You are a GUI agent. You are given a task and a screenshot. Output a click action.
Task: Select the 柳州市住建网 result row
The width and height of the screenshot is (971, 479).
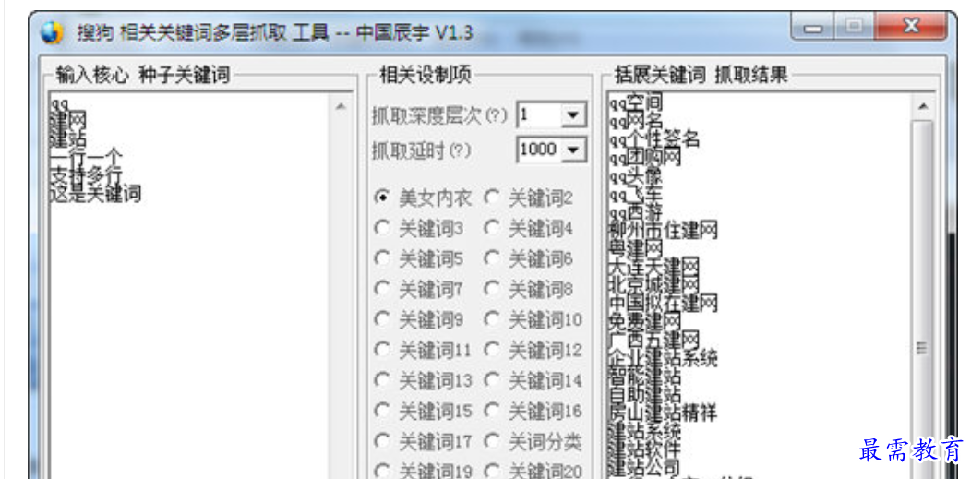pos(664,230)
